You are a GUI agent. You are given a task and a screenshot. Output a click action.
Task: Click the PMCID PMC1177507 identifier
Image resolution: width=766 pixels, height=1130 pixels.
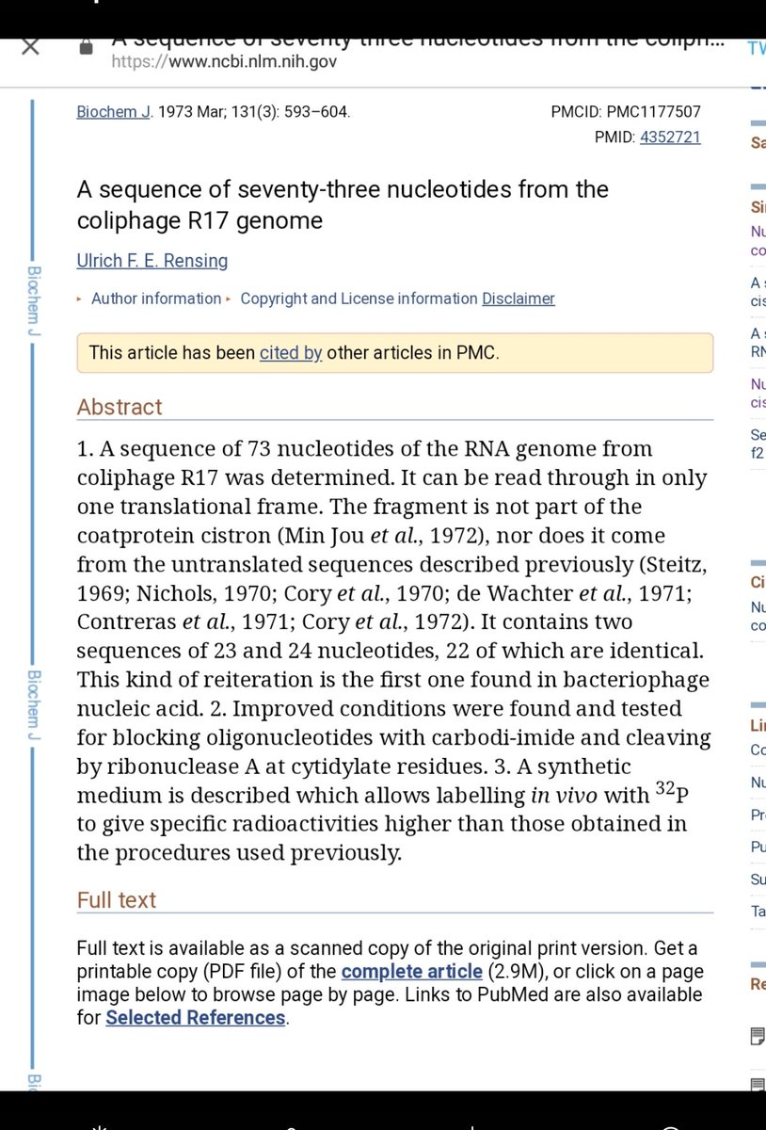coord(626,112)
